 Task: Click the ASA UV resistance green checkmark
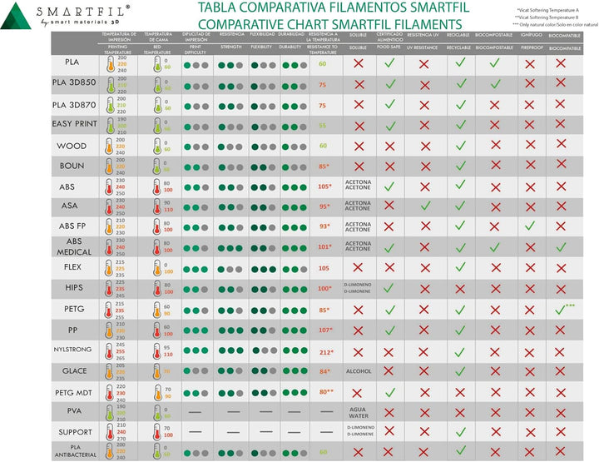tap(425, 206)
